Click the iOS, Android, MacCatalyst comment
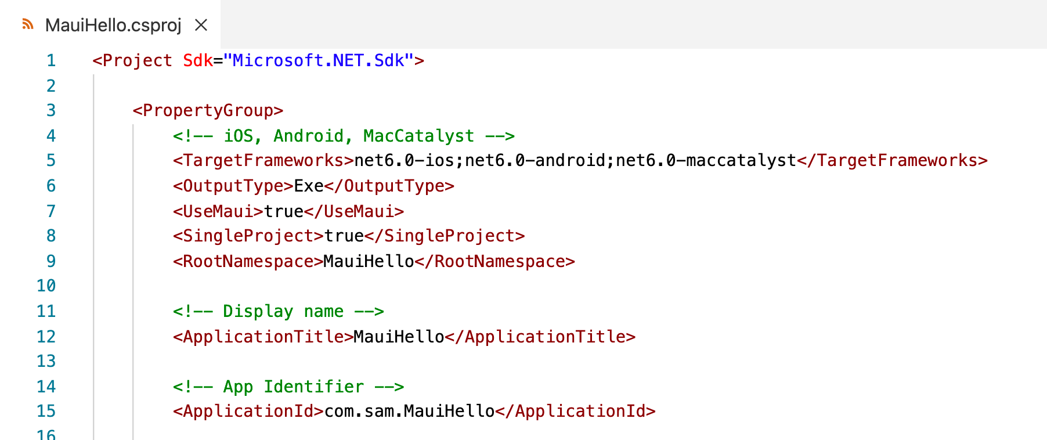This screenshot has width=1047, height=440. 344,136
